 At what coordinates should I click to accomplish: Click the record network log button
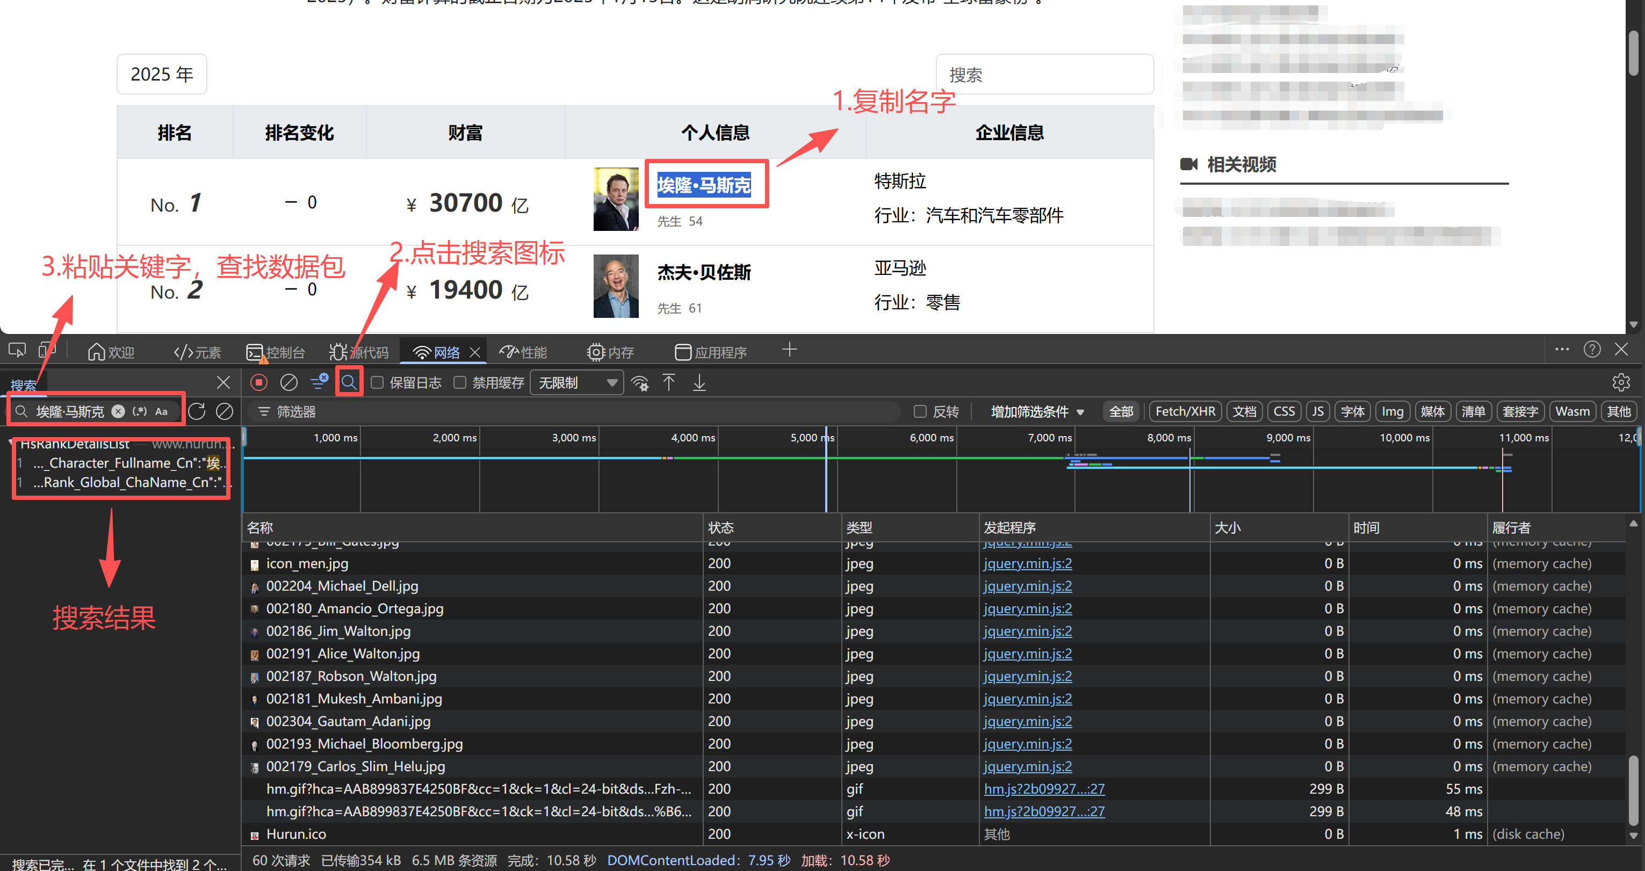click(258, 382)
